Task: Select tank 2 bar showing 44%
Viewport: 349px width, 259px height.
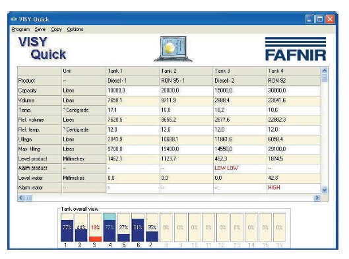Action: pos(81,227)
